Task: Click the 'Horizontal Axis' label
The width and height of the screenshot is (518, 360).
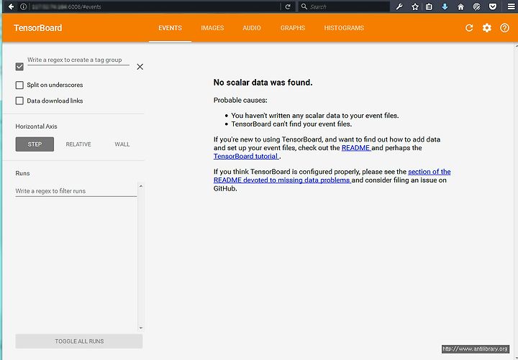Action: pyautogui.click(x=37, y=126)
